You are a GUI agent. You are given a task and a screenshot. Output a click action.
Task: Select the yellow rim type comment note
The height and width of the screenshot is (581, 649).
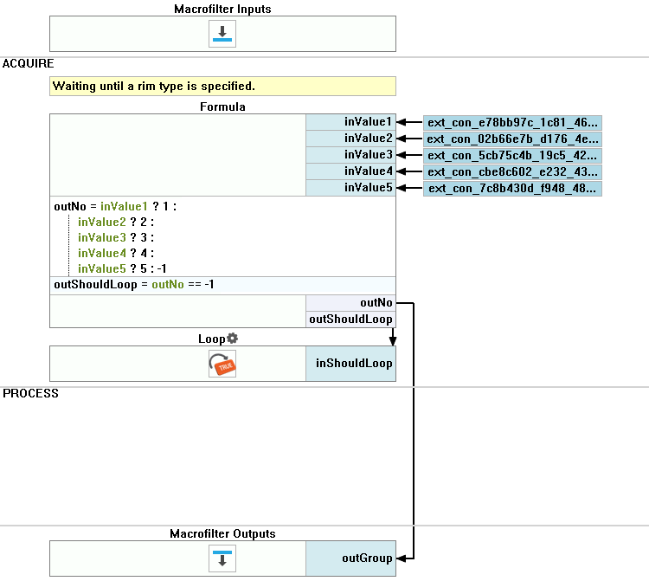point(222,87)
